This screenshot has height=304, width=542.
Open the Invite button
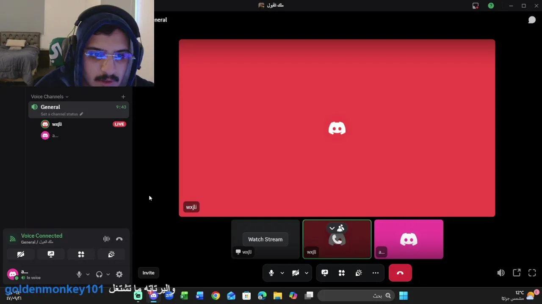pos(148,273)
